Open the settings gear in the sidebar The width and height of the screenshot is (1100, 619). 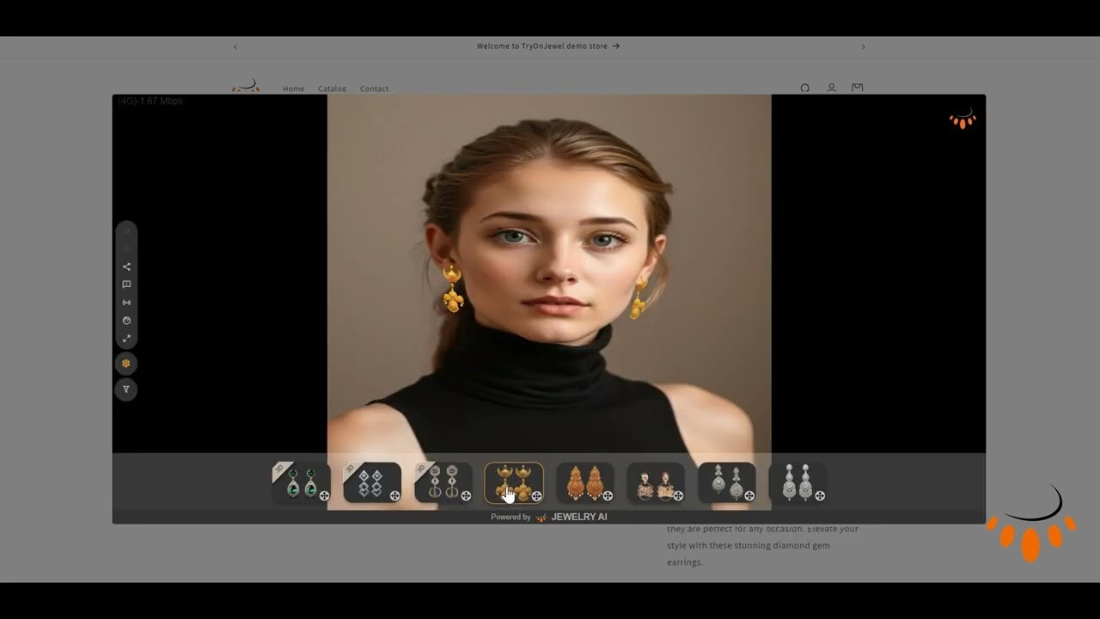pyautogui.click(x=126, y=363)
